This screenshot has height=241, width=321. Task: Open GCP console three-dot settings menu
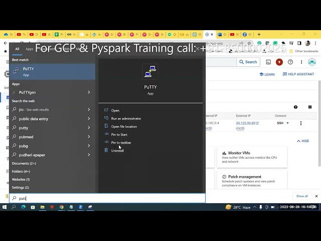301,62
